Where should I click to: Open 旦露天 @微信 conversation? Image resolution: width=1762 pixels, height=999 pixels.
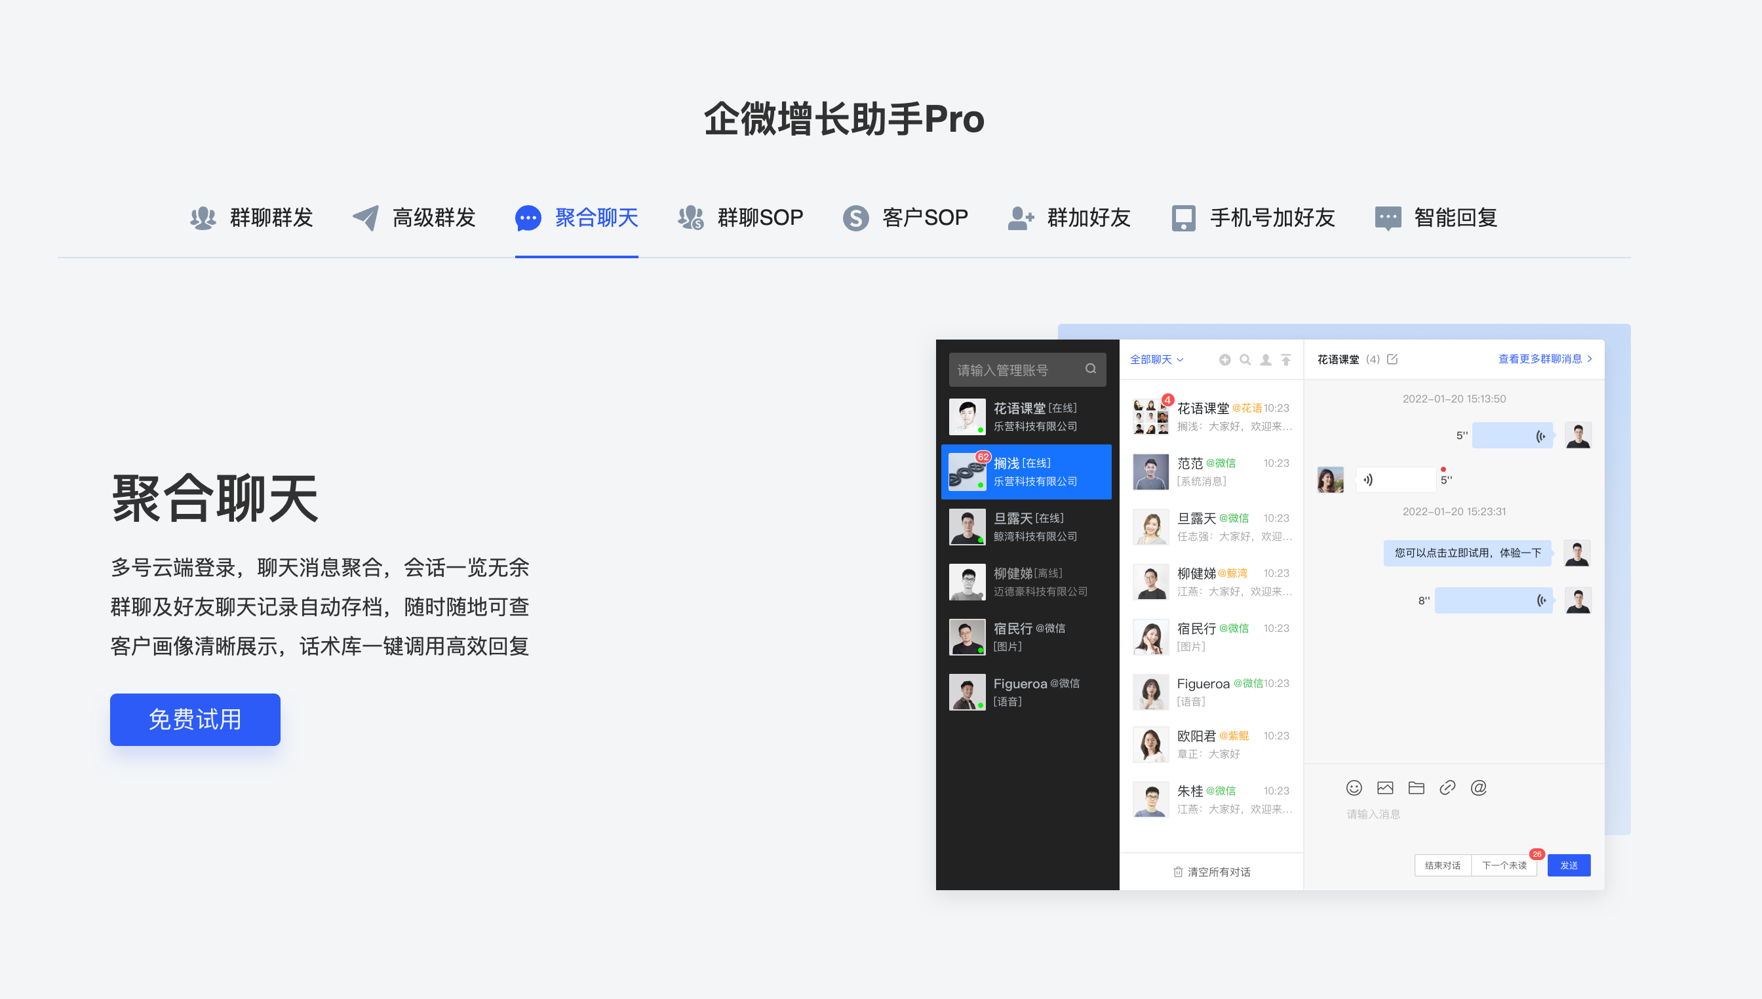click(1211, 526)
